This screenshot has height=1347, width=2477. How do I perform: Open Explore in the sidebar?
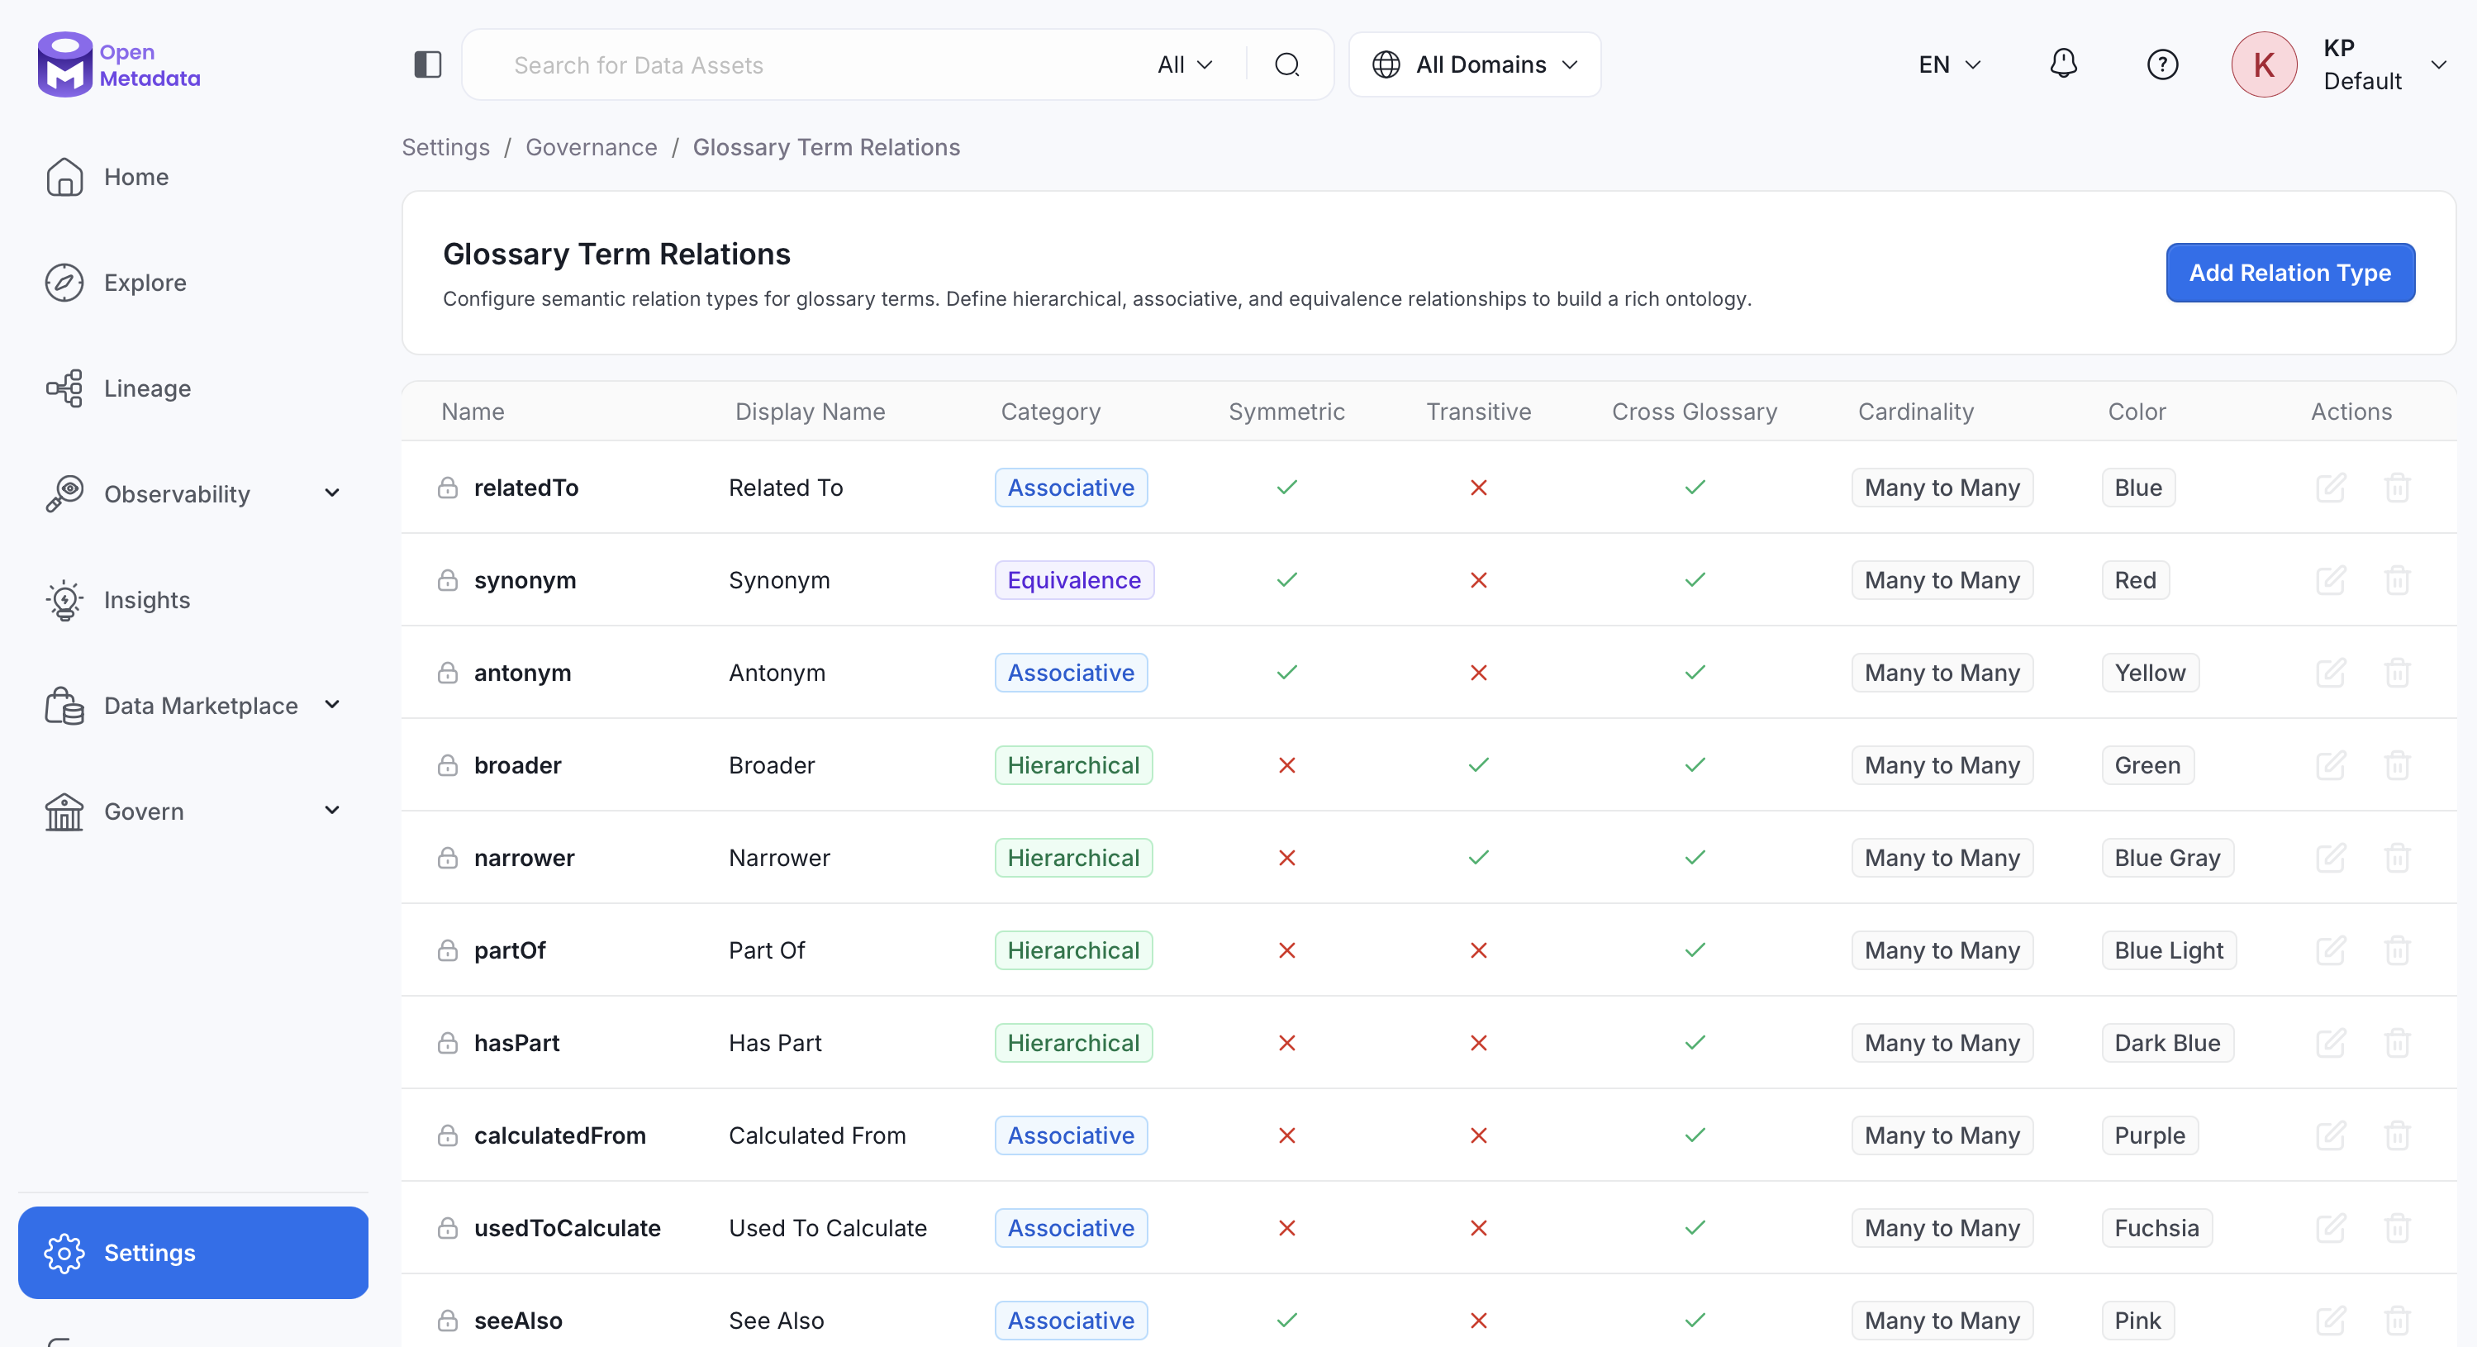pyautogui.click(x=193, y=283)
